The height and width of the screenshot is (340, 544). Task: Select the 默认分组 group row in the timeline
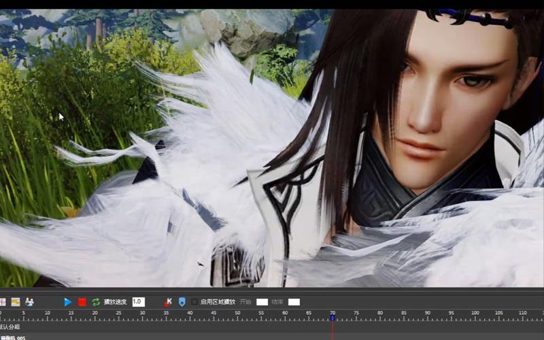(272, 327)
